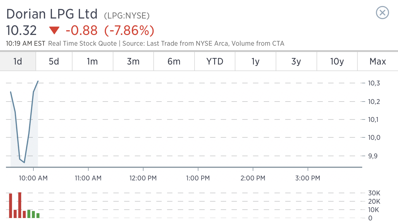Click the LPG:NYSE ticker symbol text
Viewport: 398px width, 224px height.
[x=127, y=16]
